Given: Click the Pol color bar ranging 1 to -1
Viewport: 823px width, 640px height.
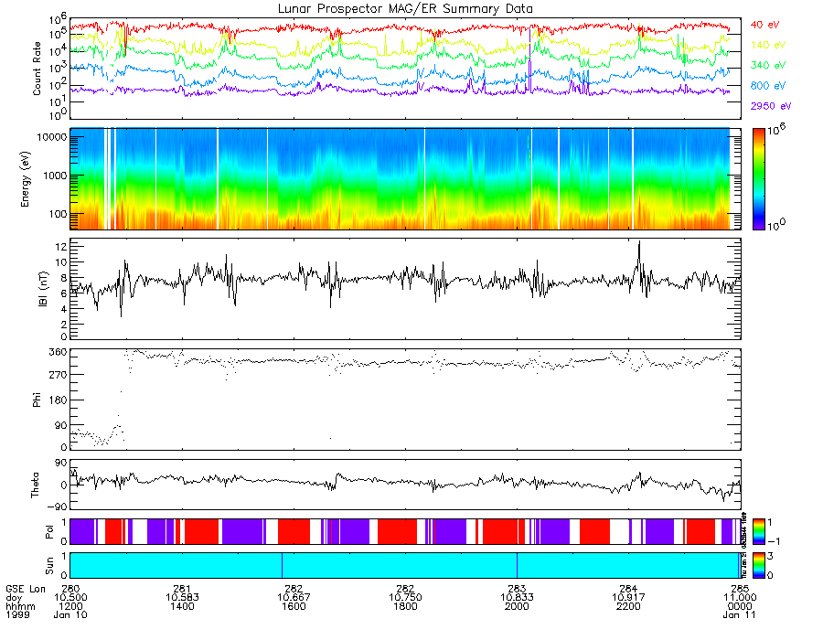Looking at the screenshot, I should tap(758, 531).
